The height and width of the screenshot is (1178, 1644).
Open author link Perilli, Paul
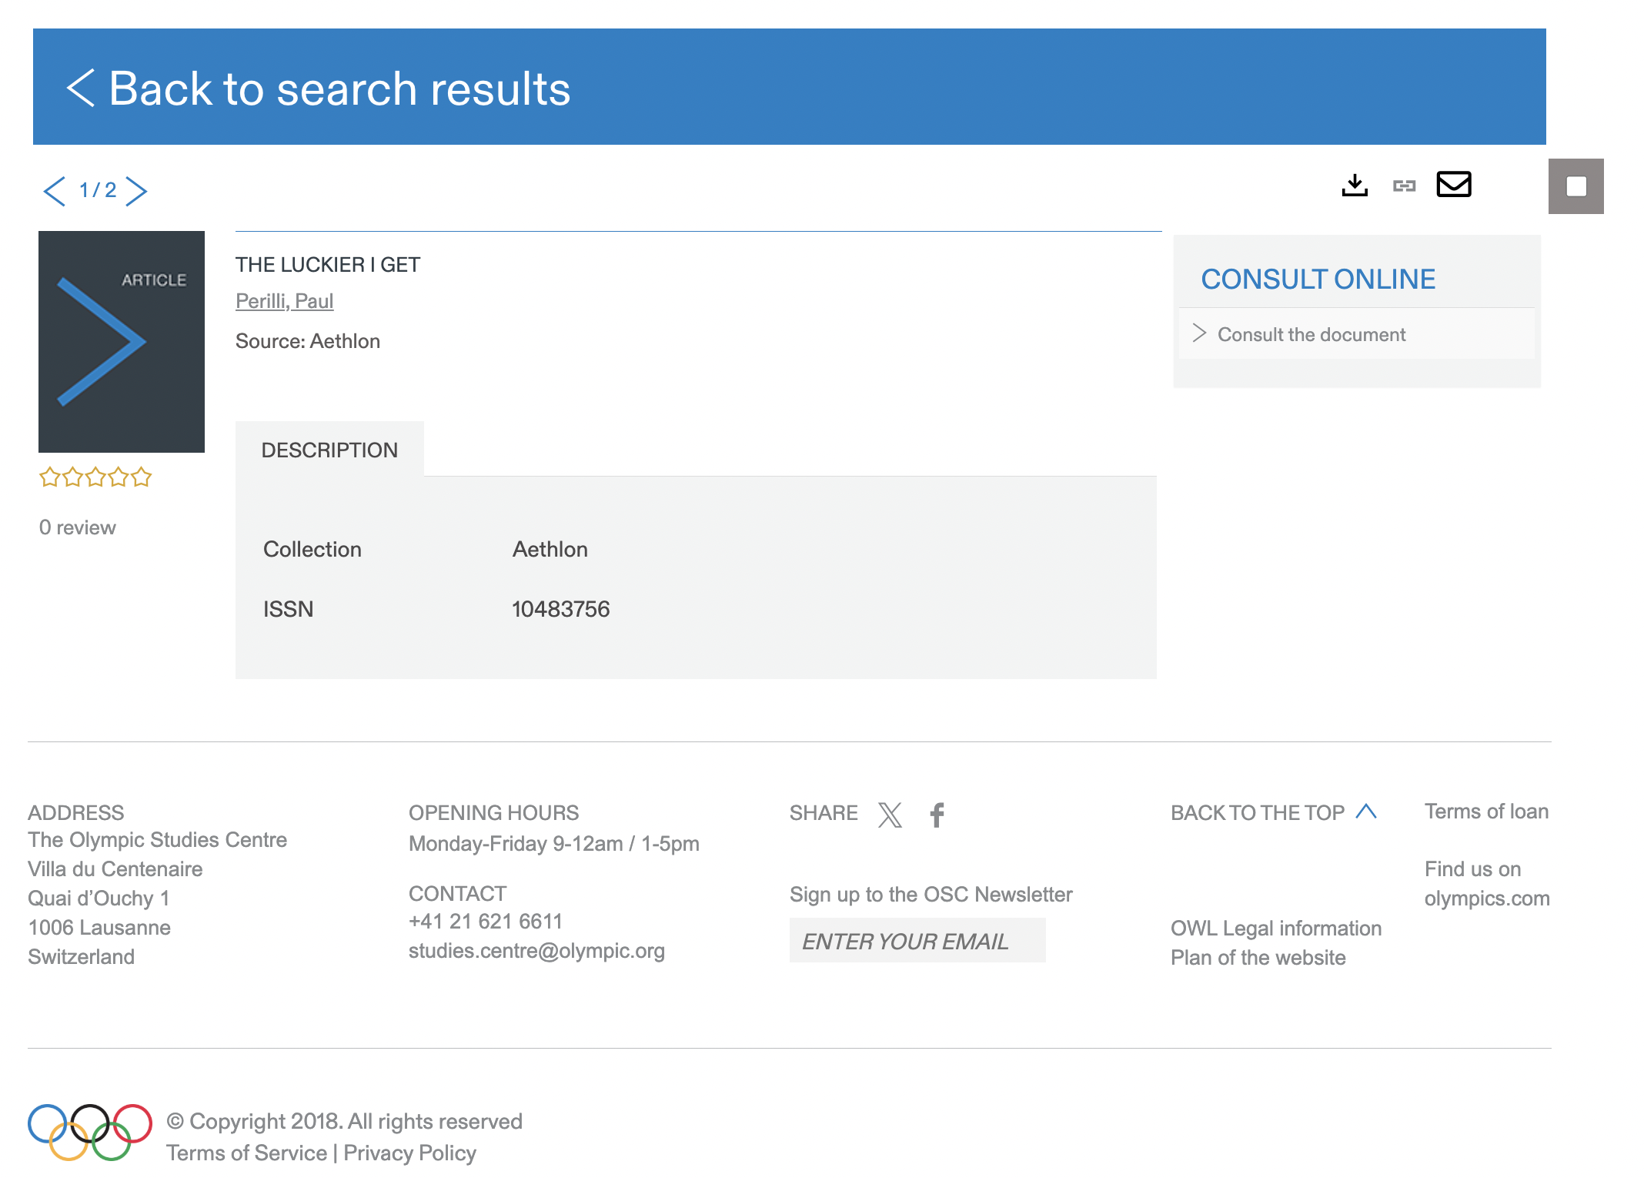click(x=284, y=301)
